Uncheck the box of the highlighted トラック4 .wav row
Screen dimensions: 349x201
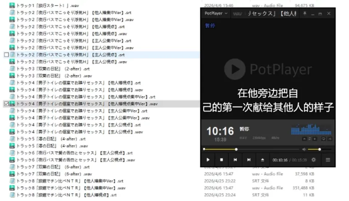(x=7, y=104)
